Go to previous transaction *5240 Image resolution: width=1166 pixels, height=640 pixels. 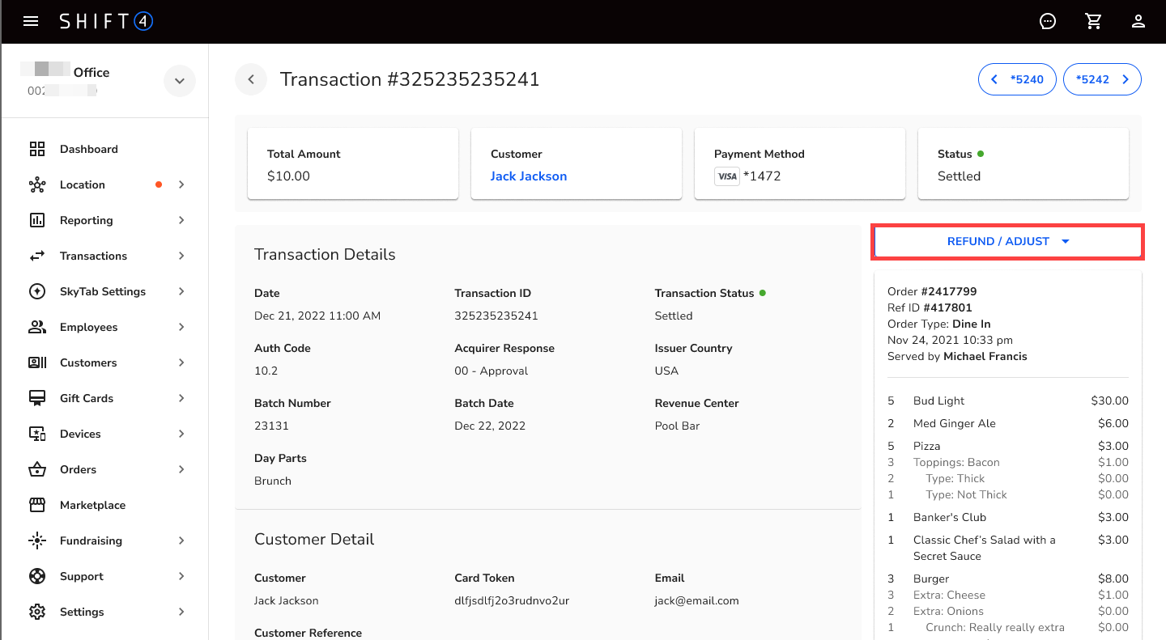1017,78
